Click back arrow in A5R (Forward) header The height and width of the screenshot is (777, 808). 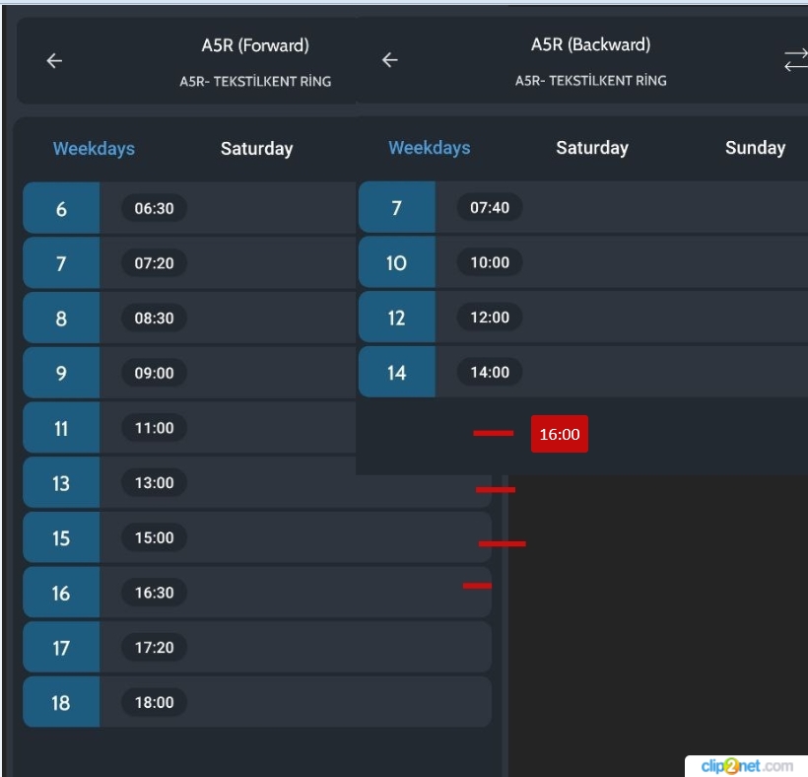point(54,61)
